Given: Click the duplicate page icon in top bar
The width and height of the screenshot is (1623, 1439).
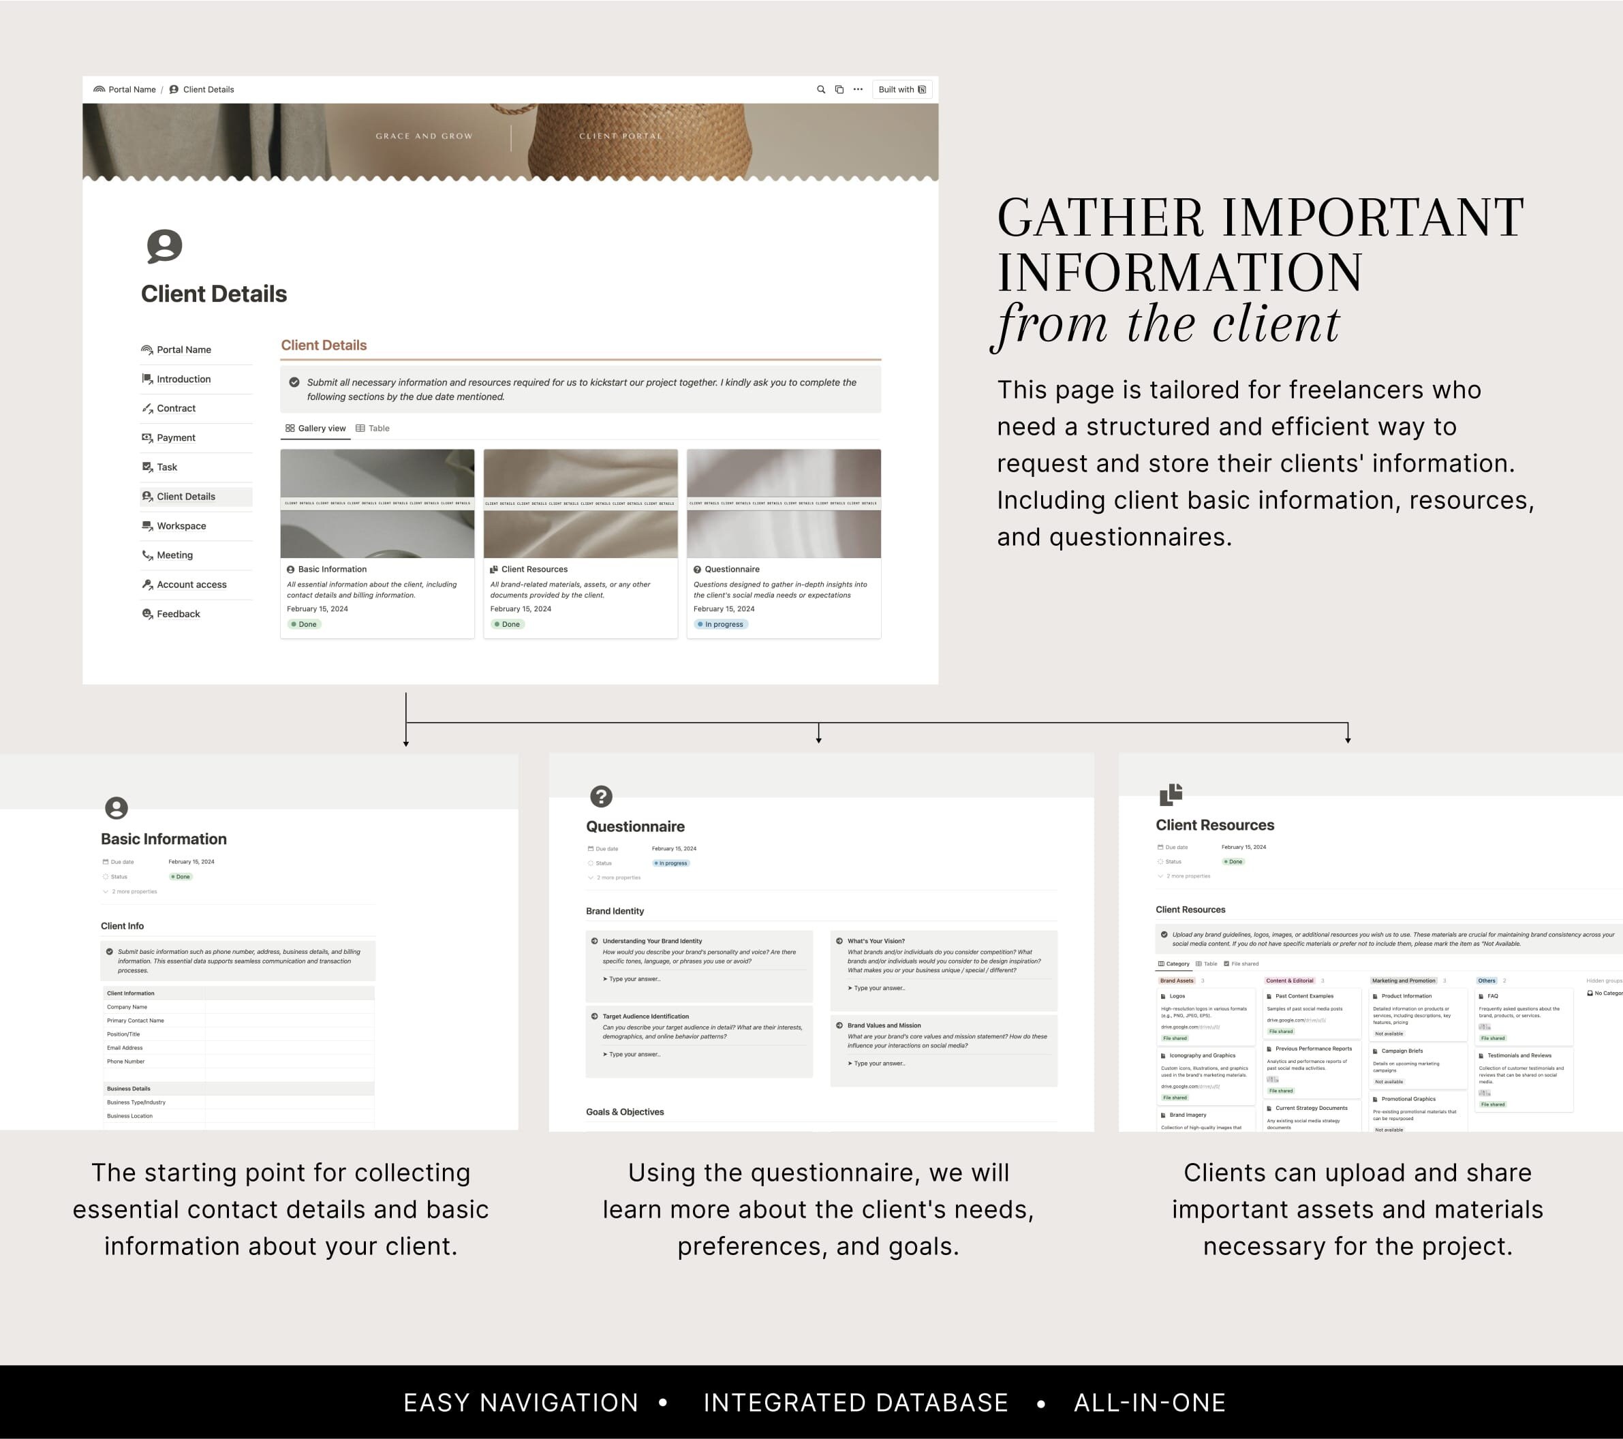Looking at the screenshot, I should (x=839, y=90).
